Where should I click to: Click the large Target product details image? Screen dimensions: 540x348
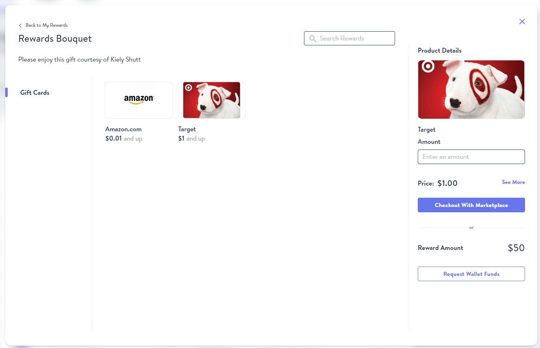[x=471, y=90]
